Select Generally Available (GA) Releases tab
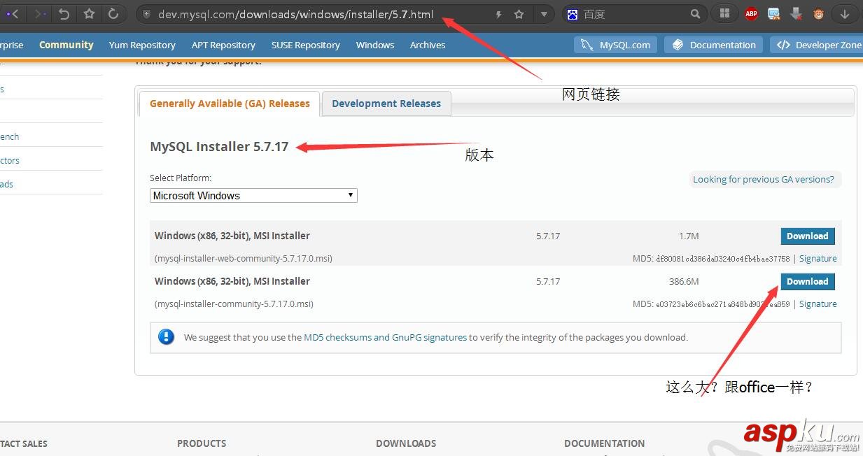Image resolution: width=863 pixels, height=456 pixels. pyautogui.click(x=230, y=104)
